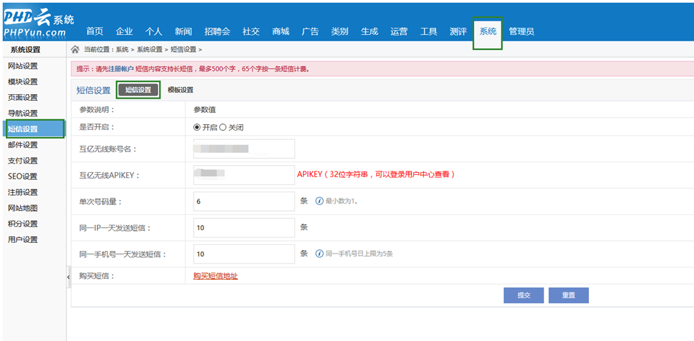Focus the 单次号码量 input field
The width and height of the screenshot is (694, 341).
coord(243,201)
